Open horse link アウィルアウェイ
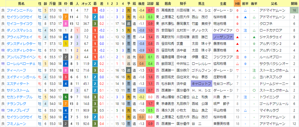 (20, 37)
